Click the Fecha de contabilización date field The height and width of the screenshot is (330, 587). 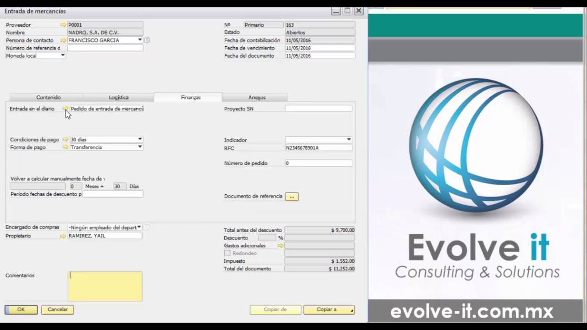320,40
